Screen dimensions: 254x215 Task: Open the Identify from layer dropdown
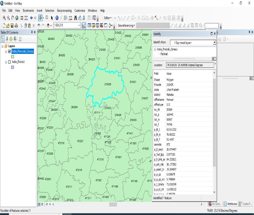pyautogui.click(x=214, y=42)
